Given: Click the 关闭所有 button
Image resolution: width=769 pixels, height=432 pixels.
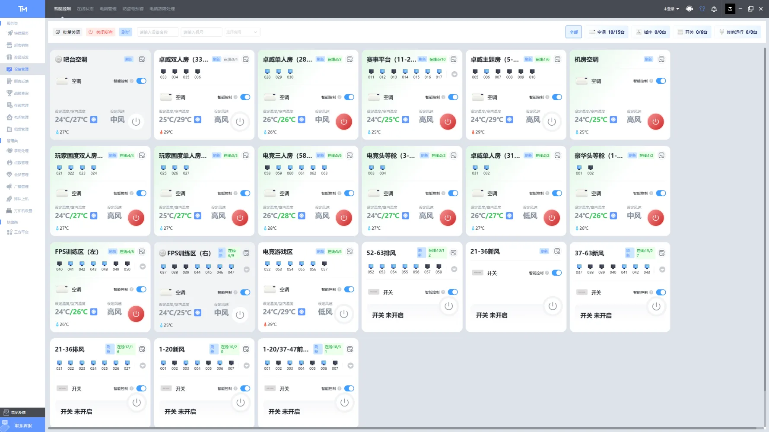Looking at the screenshot, I should (x=101, y=32).
